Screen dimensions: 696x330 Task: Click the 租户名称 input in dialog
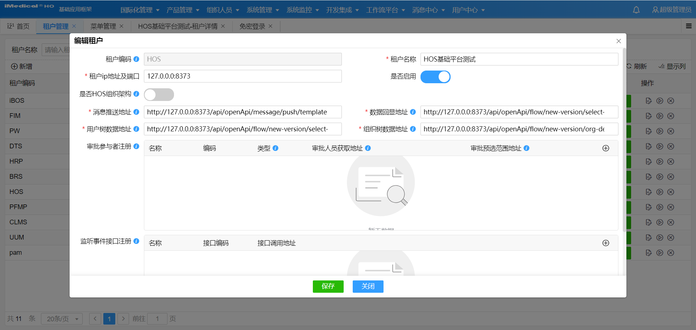pyautogui.click(x=519, y=59)
